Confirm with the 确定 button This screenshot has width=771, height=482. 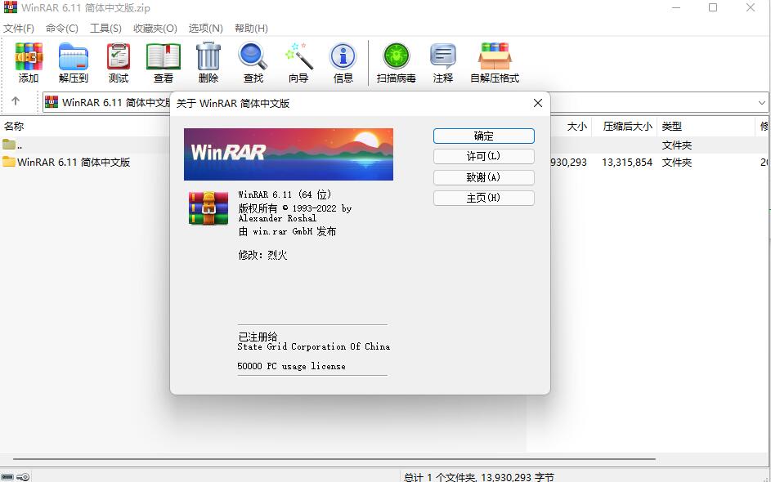coord(484,136)
